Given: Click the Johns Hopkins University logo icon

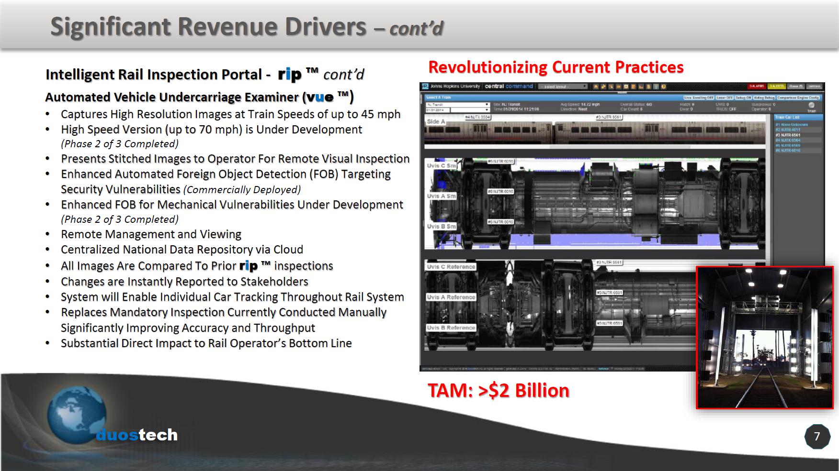Looking at the screenshot, I should [425, 86].
